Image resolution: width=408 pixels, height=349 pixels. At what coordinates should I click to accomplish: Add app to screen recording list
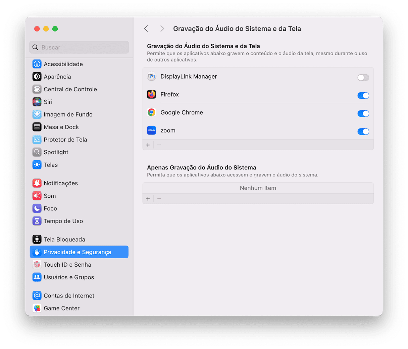(148, 145)
